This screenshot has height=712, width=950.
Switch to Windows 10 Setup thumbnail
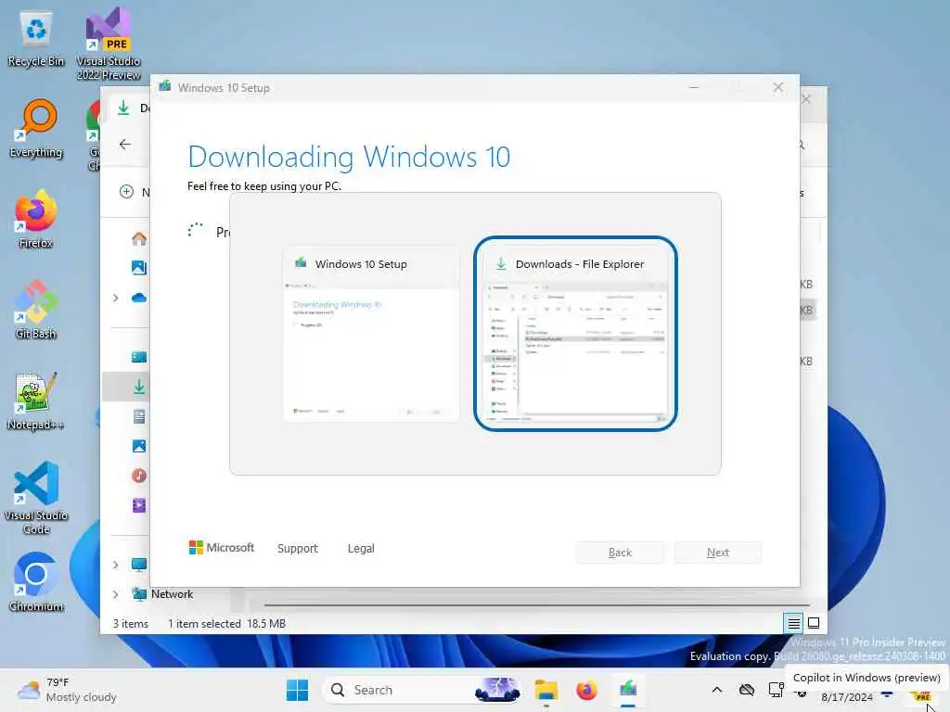[x=371, y=334]
